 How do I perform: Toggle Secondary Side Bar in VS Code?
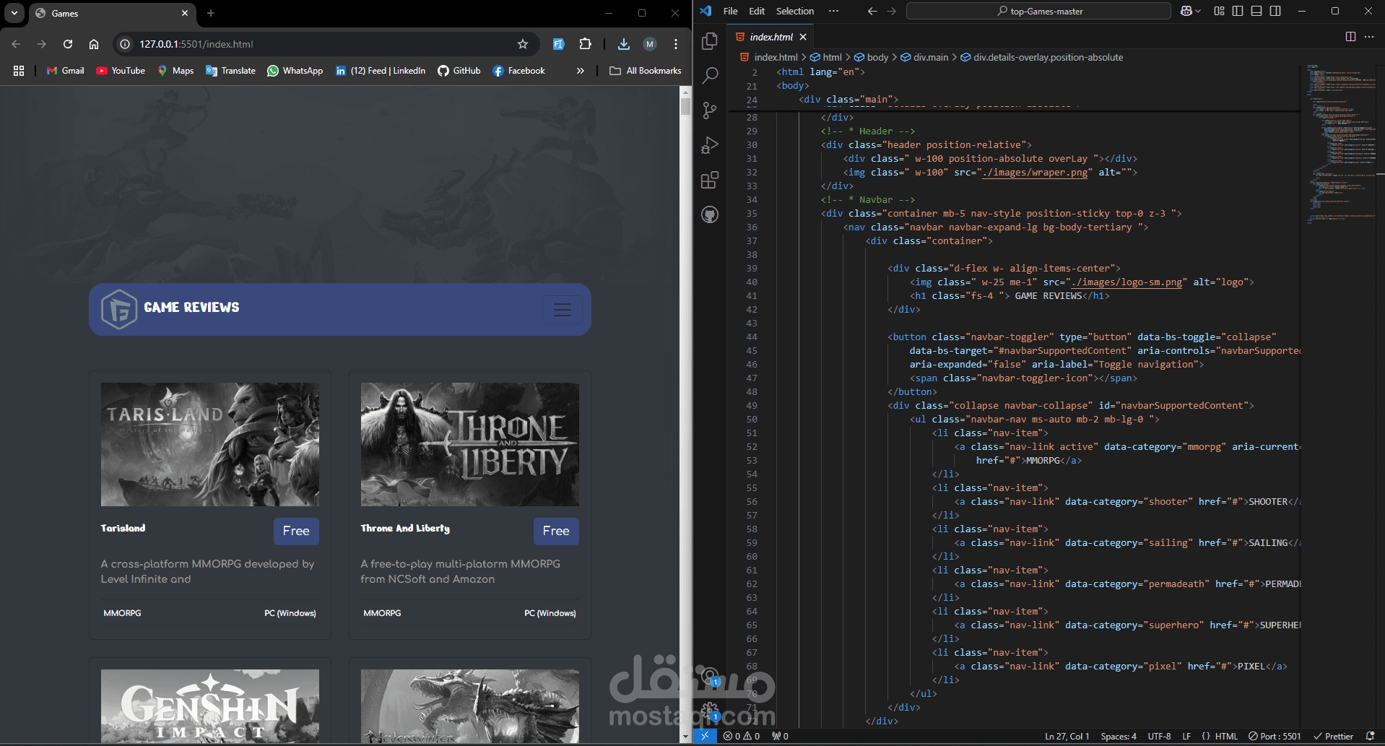click(1275, 11)
